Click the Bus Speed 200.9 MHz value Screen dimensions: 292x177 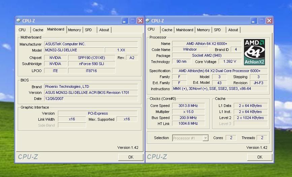pos(188,118)
